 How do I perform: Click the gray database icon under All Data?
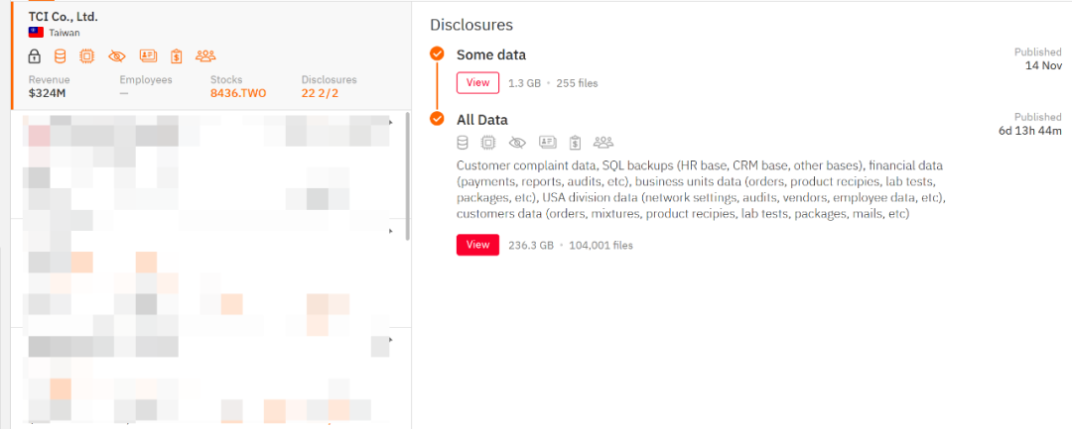(463, 143)
